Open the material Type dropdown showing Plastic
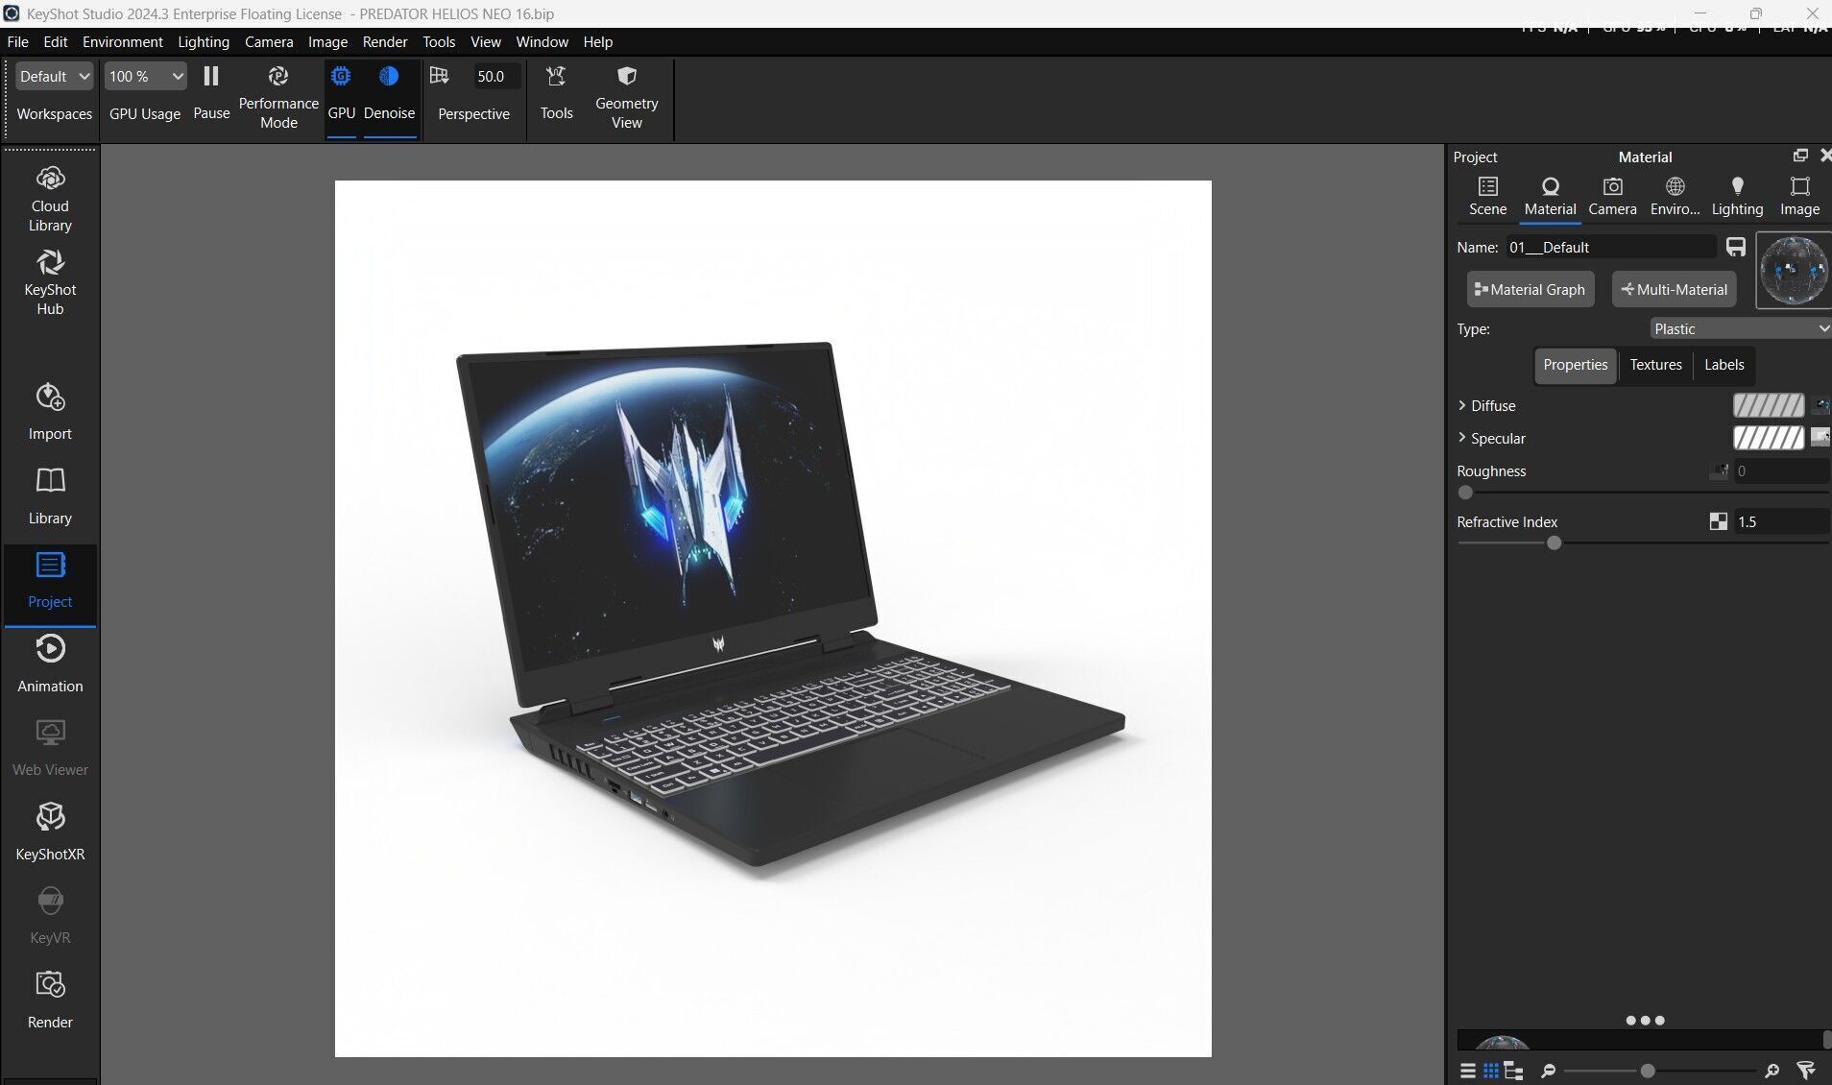Screen dimensions: 1832x1085 (x=1740, y=328)
